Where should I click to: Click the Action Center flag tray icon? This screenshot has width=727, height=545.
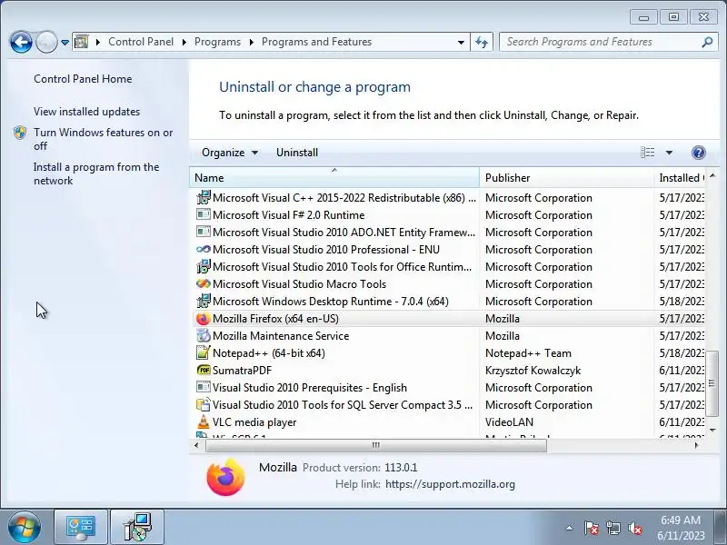[x=592, y=528]
